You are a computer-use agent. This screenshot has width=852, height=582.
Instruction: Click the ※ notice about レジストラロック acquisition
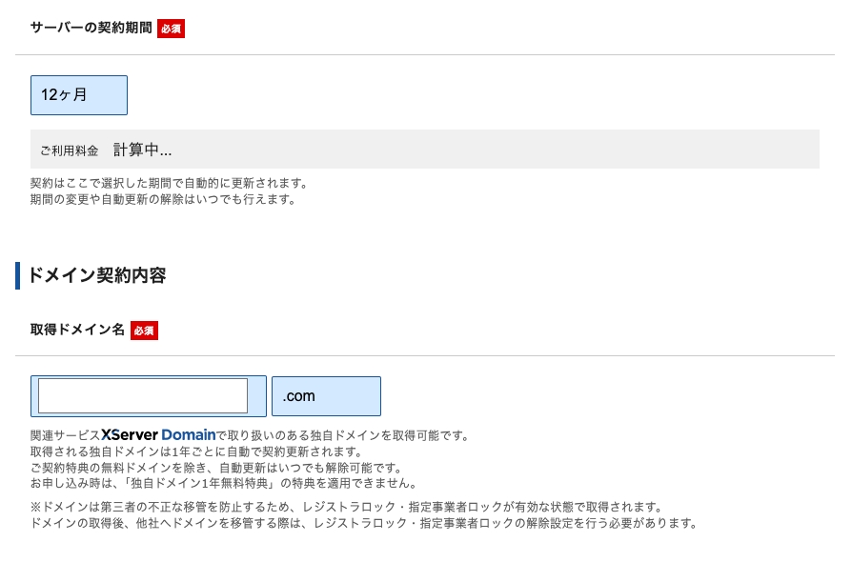coord(345,507)
